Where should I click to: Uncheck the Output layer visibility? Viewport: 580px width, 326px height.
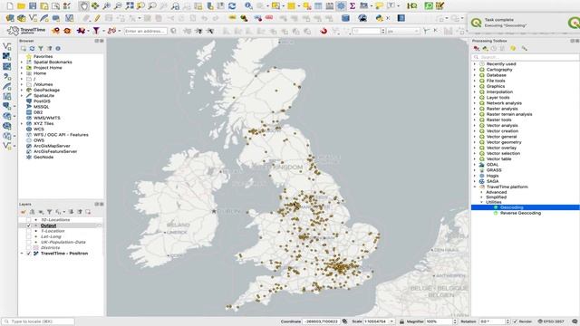click(28, 225)
